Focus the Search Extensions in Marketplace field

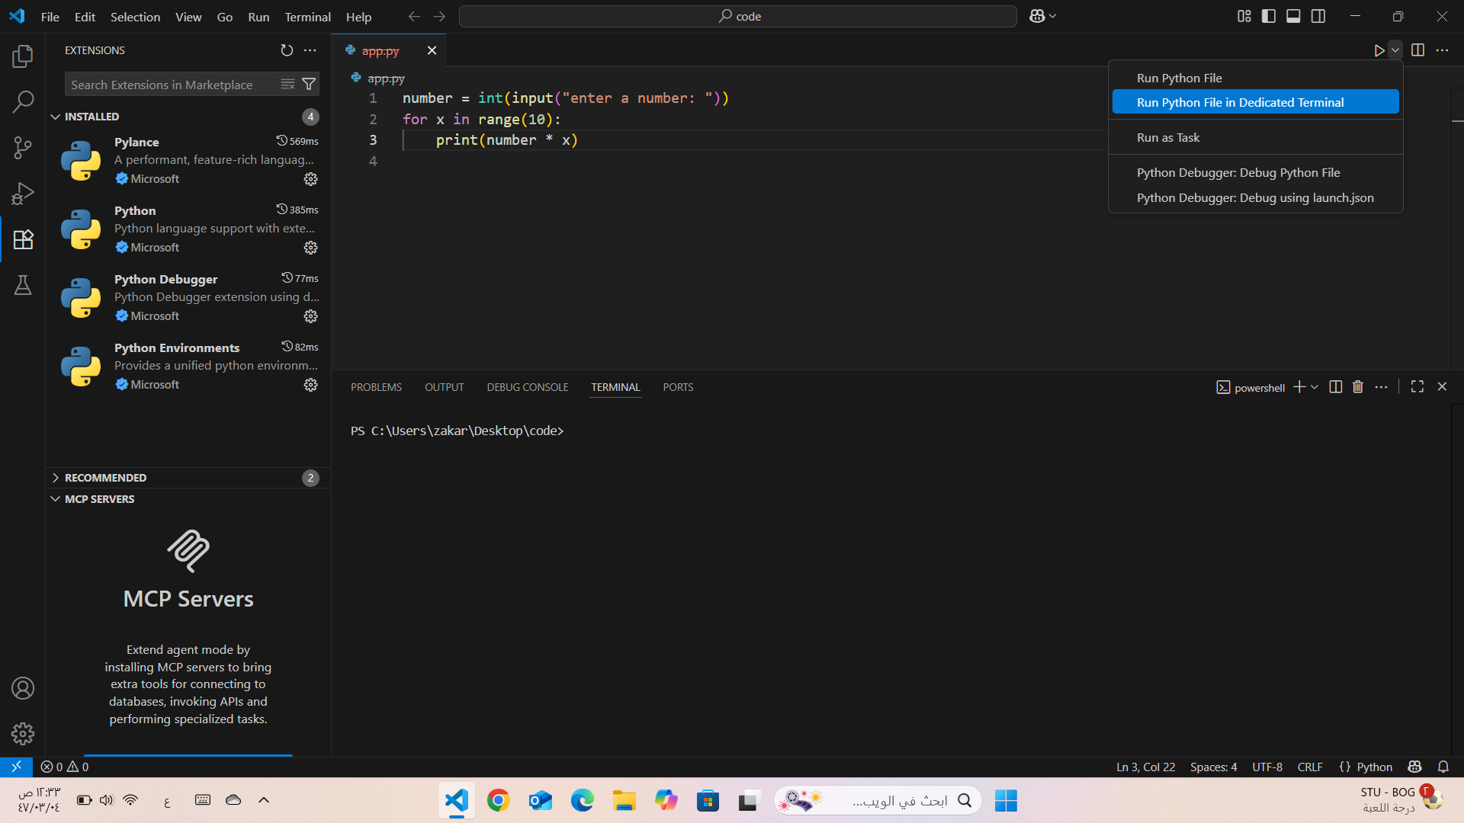[x=172, y=85]
